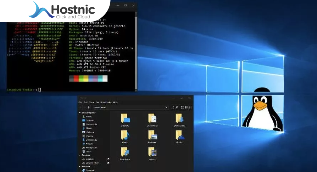
Task: Click the search magnifier in file manager toolbar
Action: [177, 107]
